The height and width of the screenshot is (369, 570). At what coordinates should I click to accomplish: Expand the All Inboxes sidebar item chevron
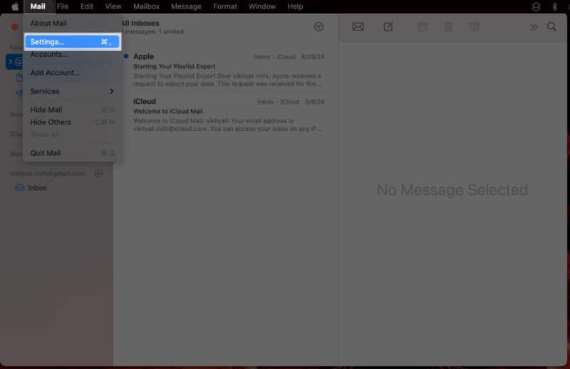[x=11, y=62]
